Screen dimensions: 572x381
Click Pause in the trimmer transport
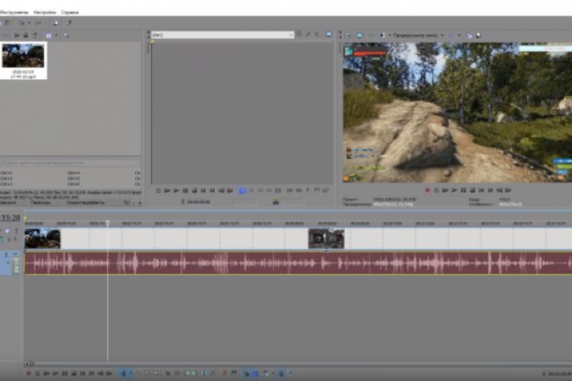[185, 190]
